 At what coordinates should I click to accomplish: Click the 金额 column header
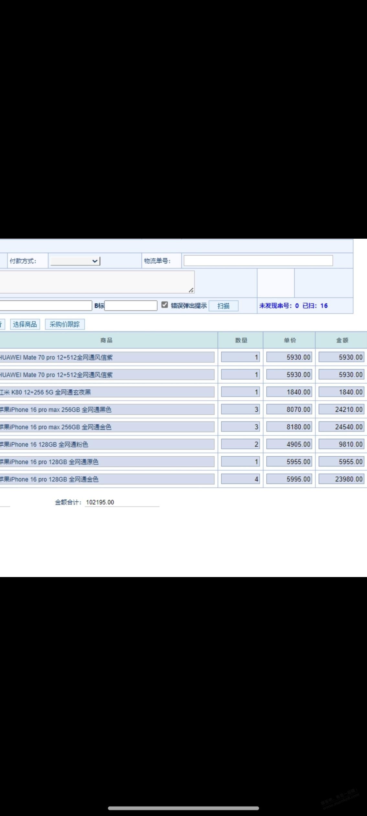point(342,340)
